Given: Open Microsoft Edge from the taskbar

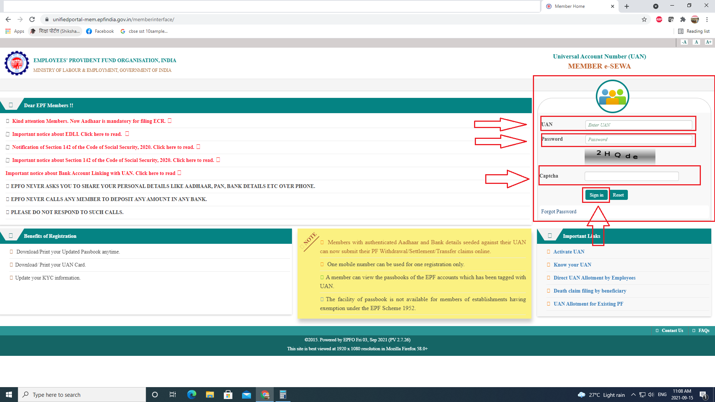Looking at the screenshot, I should click(191, 395).
